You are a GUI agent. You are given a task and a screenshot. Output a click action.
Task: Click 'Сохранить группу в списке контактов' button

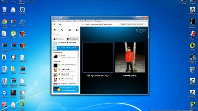point(131,24)
